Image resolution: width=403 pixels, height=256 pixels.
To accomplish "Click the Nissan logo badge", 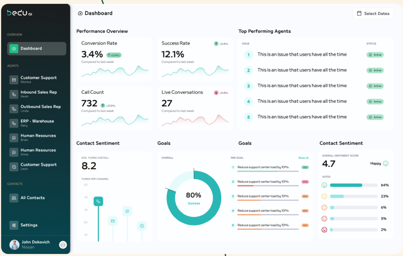I will [x=63, y=245].
